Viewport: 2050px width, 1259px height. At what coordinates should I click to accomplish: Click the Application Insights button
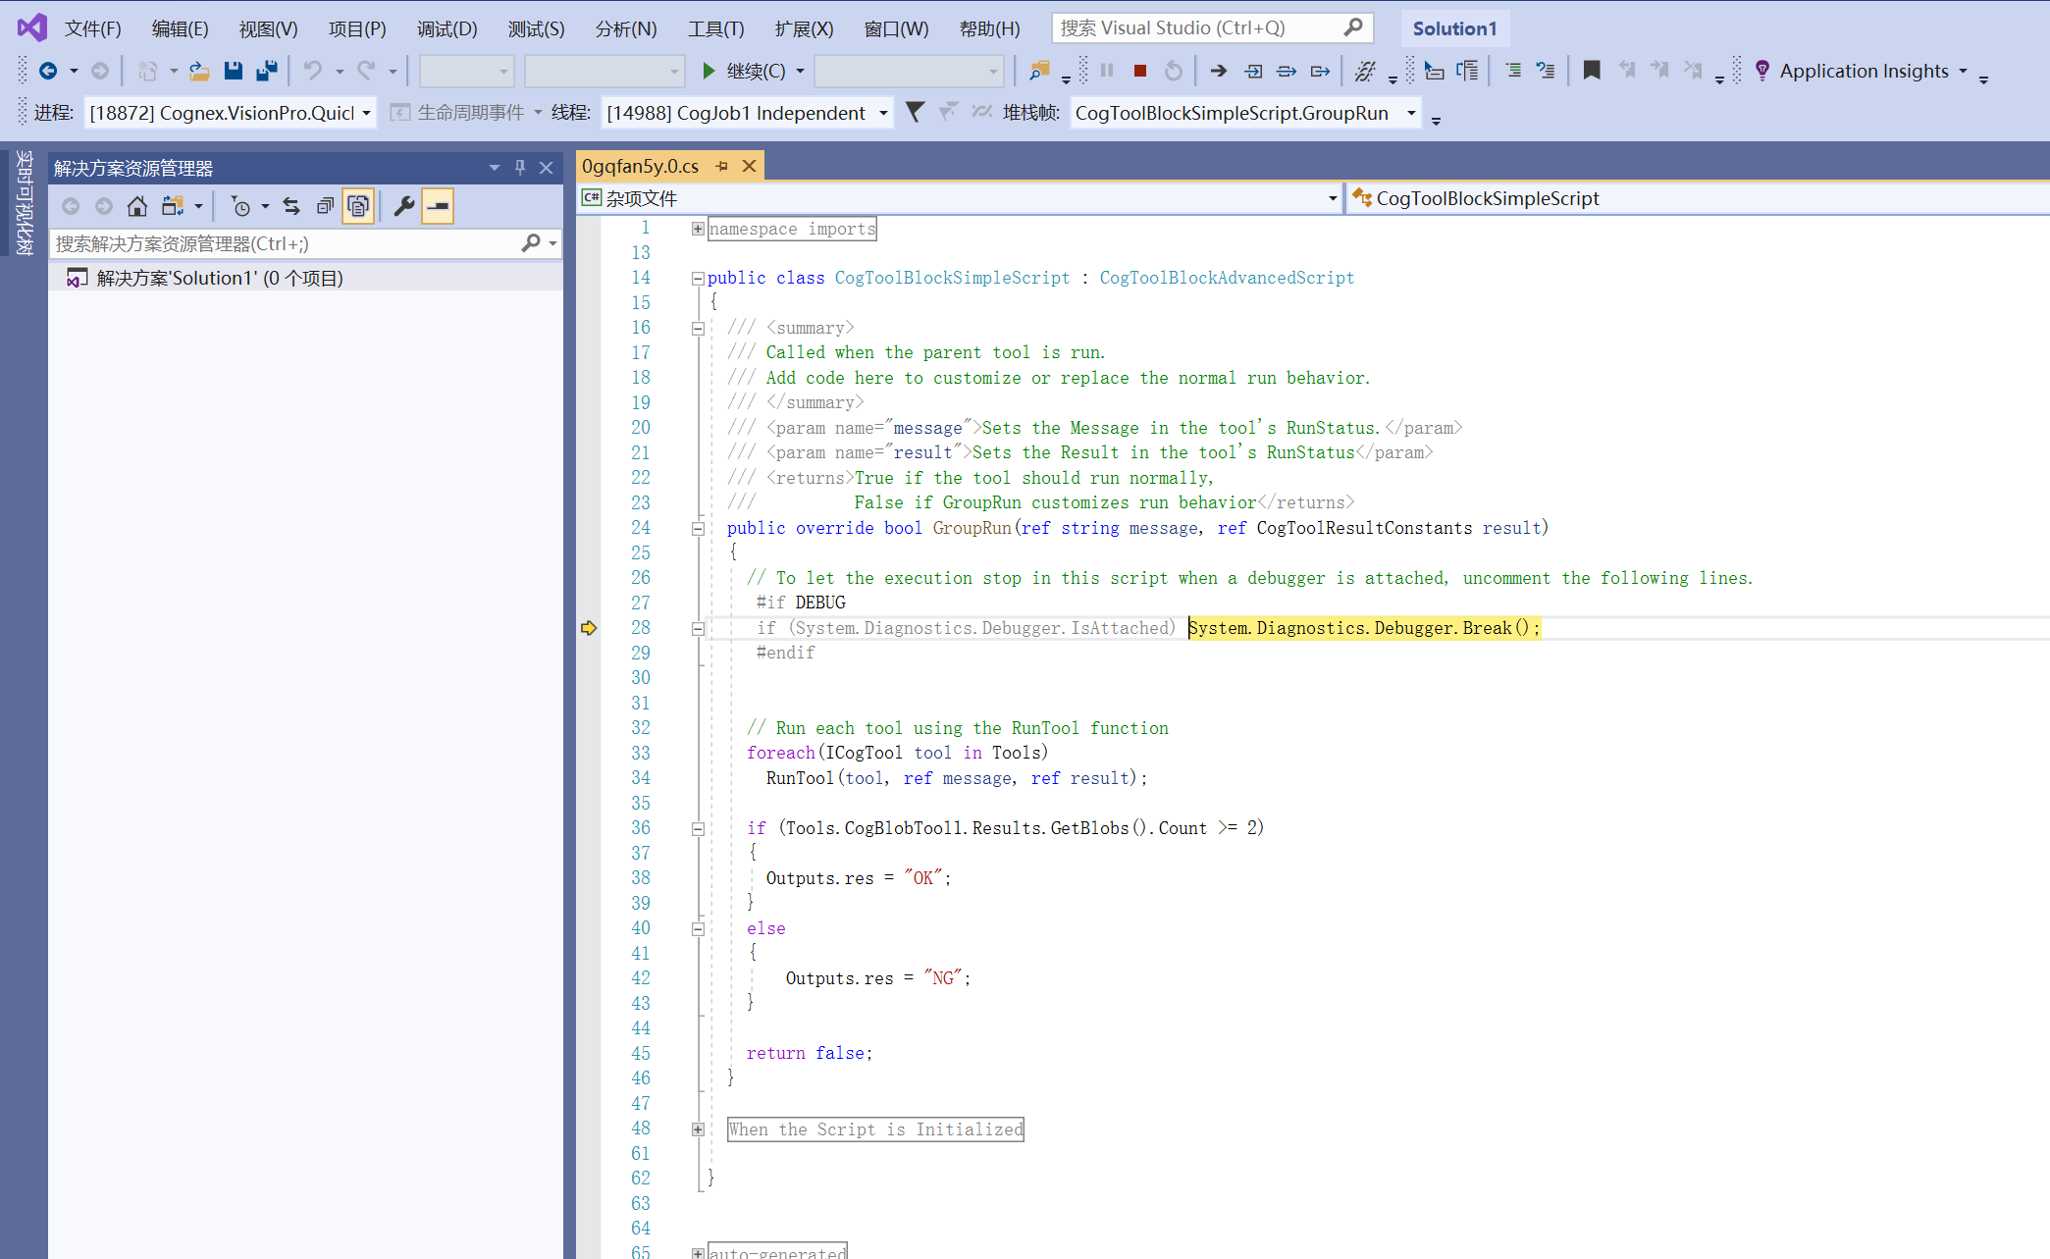click(1863, 71)
